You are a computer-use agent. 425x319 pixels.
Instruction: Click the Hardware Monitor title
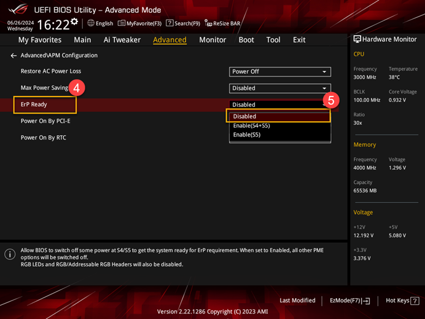tap(389, 39)
